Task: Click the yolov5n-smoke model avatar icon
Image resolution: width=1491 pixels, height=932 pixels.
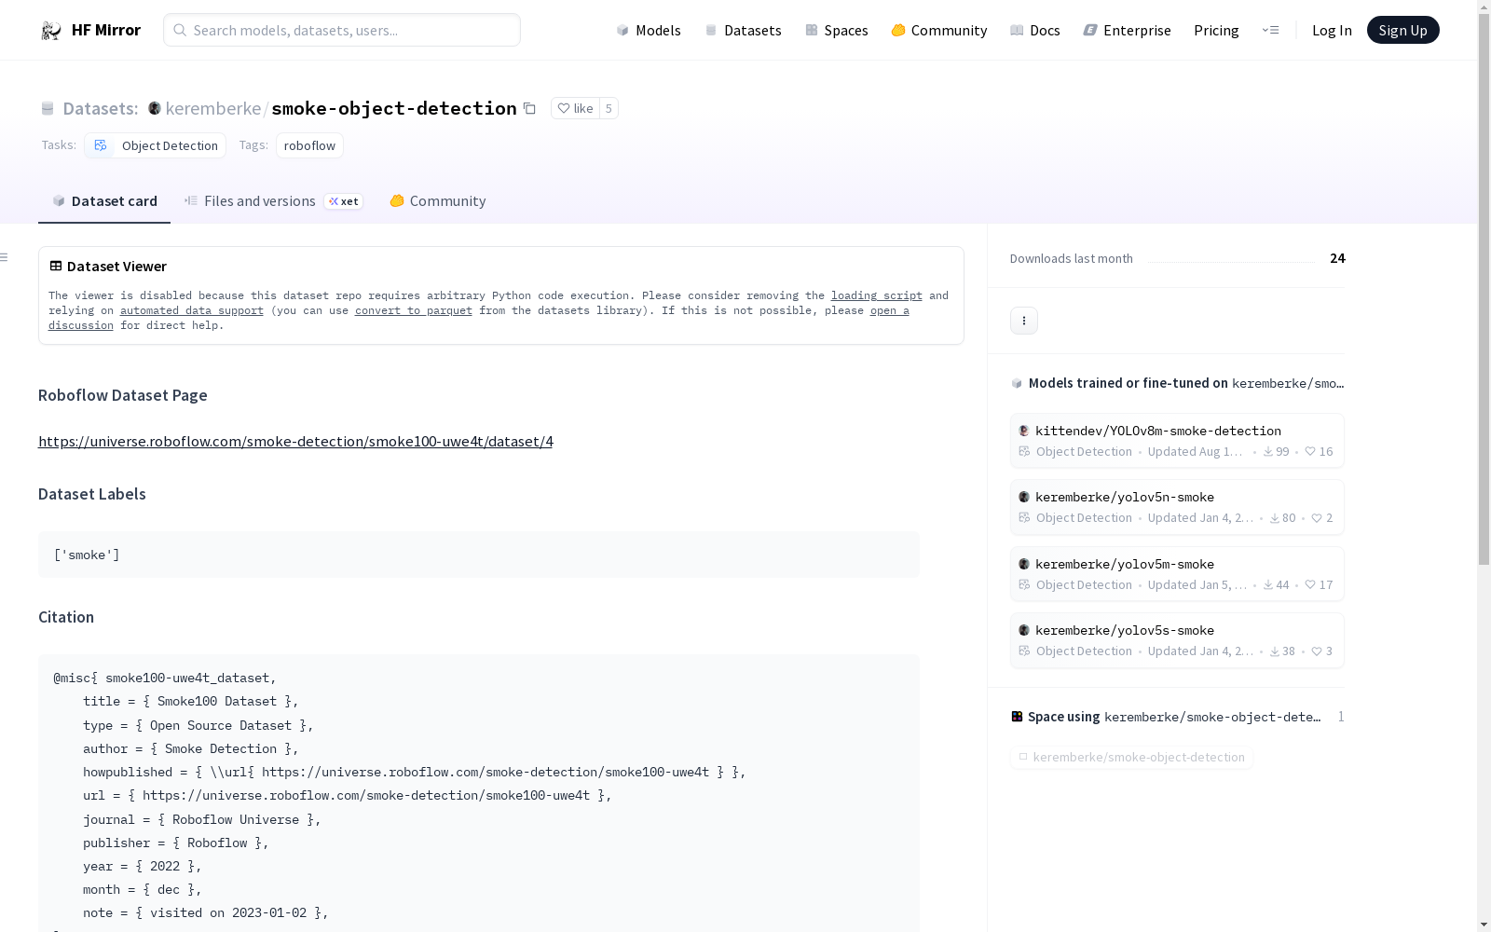Action: point(1024,497)
